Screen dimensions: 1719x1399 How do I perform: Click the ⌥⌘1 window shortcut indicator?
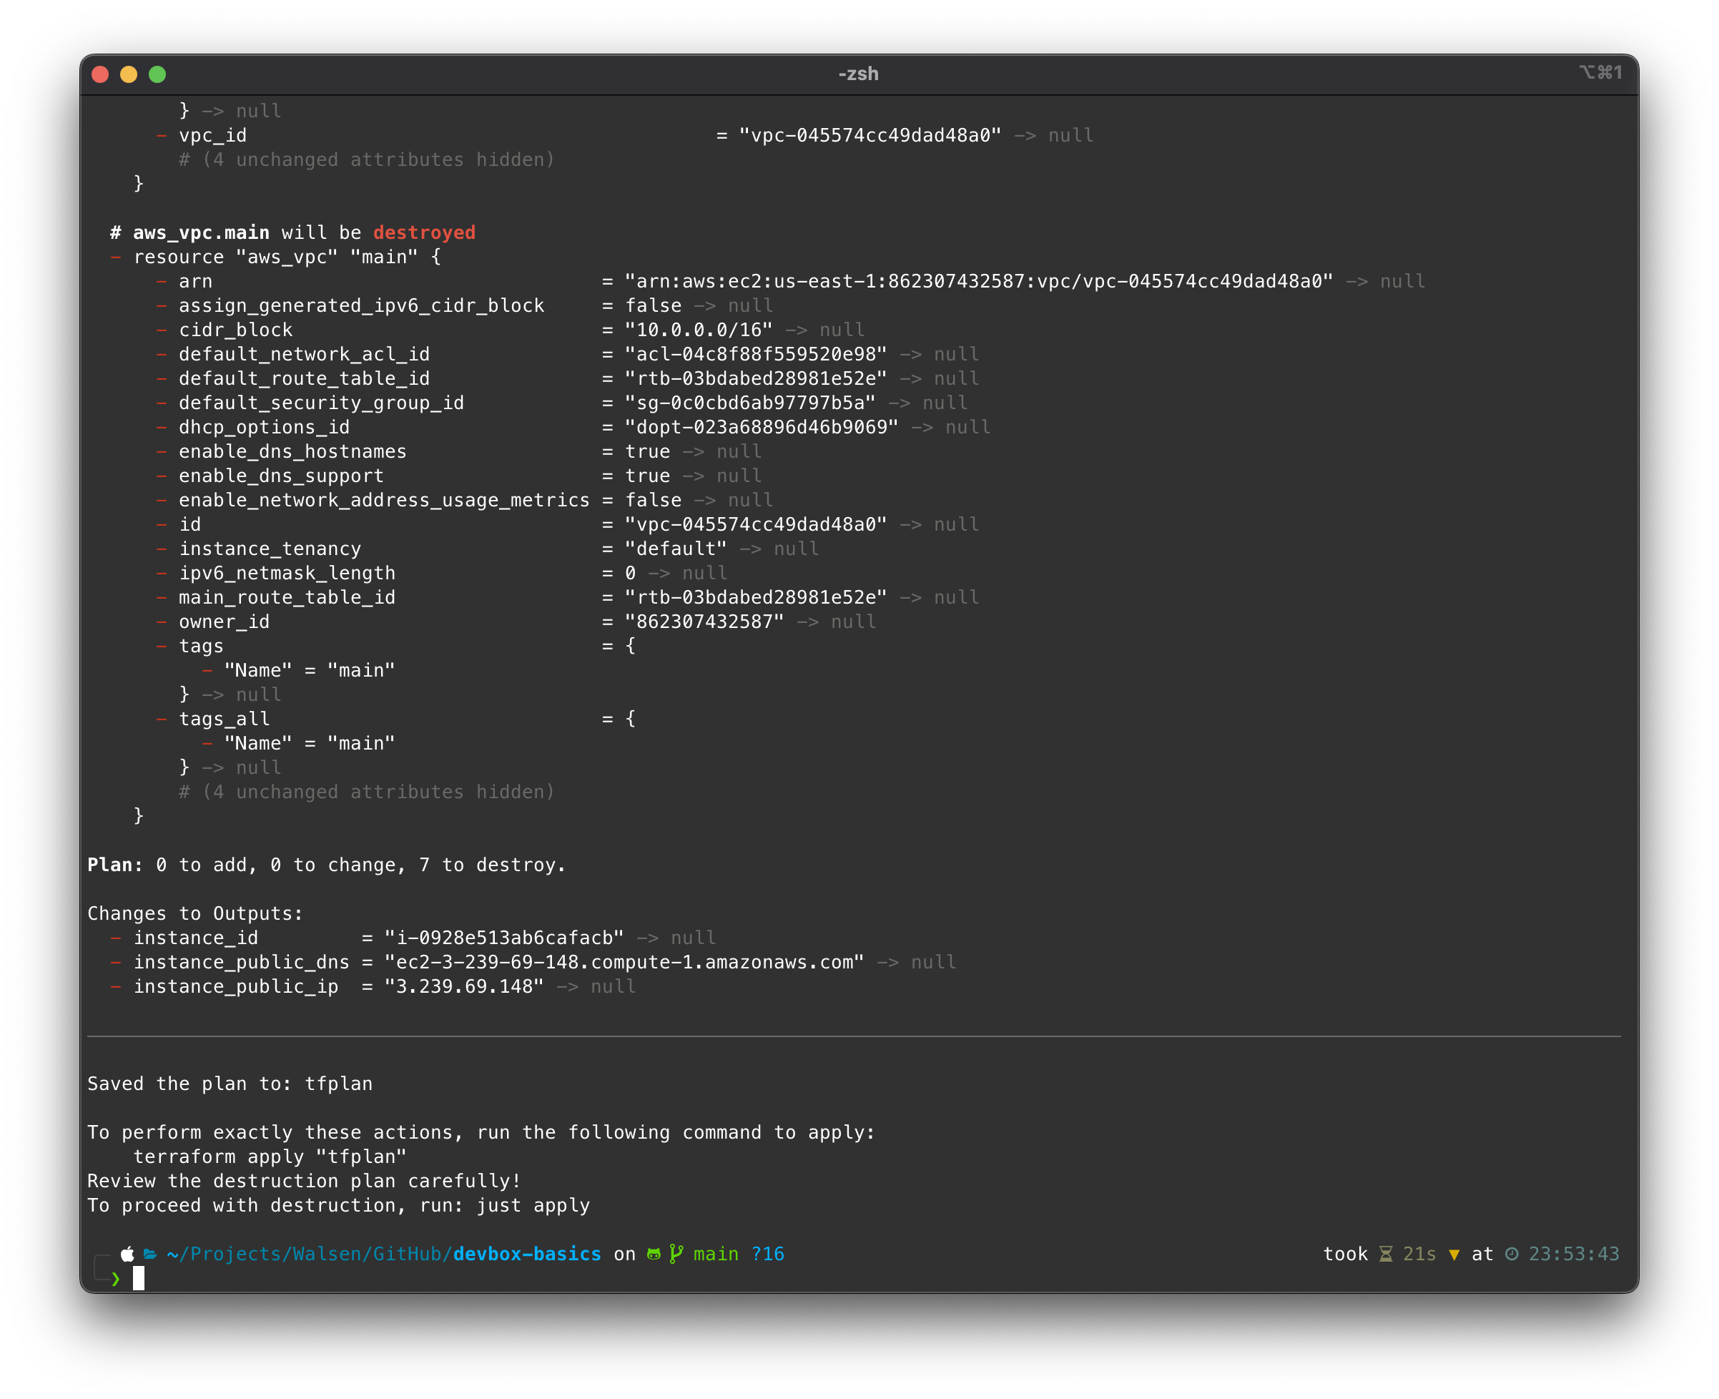tap(1600, 72)
